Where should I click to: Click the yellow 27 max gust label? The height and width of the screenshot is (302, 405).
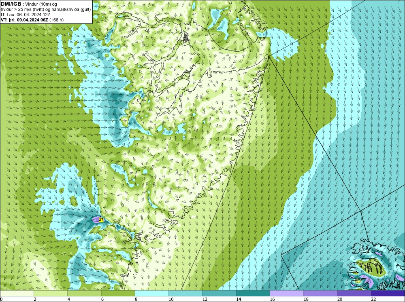(101, 220)
